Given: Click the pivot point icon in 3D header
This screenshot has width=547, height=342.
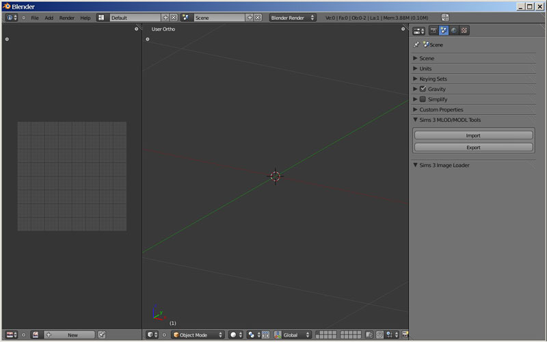Looking at the screenshot, I should [x=252, y=334].
